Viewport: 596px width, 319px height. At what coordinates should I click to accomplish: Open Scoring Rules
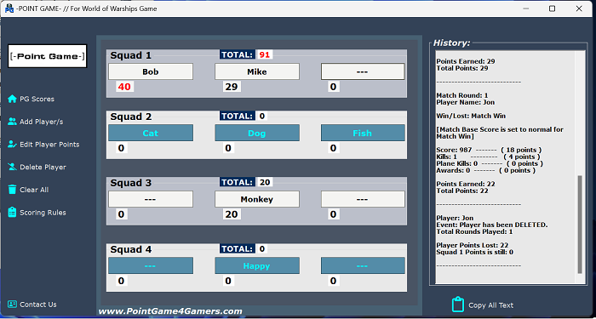click(43, 213)
